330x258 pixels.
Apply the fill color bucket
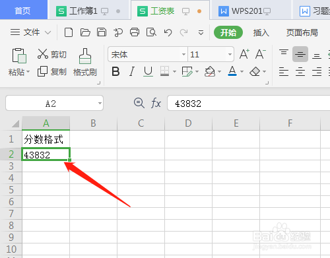click(210, 71)
